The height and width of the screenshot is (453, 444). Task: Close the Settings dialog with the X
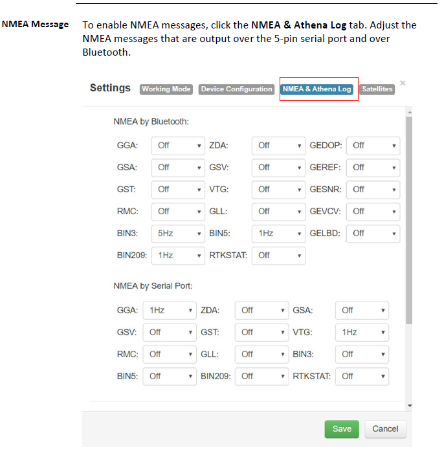403,83
